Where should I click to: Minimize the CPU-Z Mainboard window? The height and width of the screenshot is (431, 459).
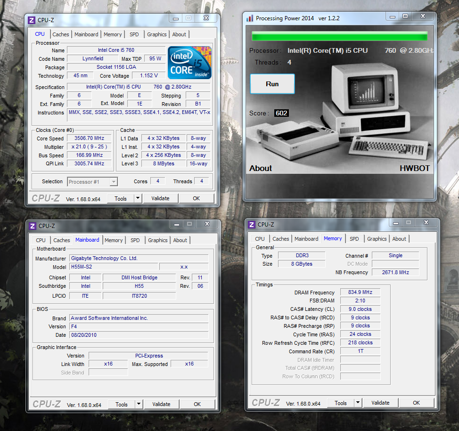[x=177, y=224]
